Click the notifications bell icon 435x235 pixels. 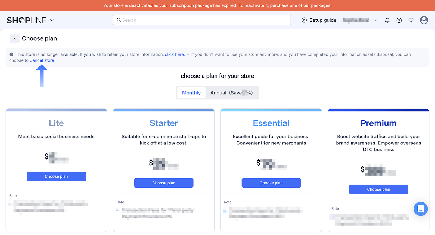pos(387,20)
